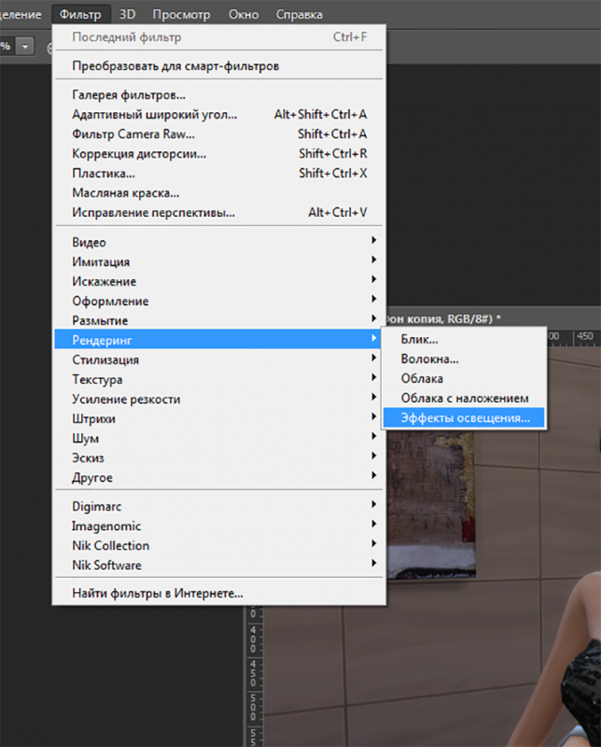Apply Облака с наложением filter
Screen dimensions: 601x747
465,398
